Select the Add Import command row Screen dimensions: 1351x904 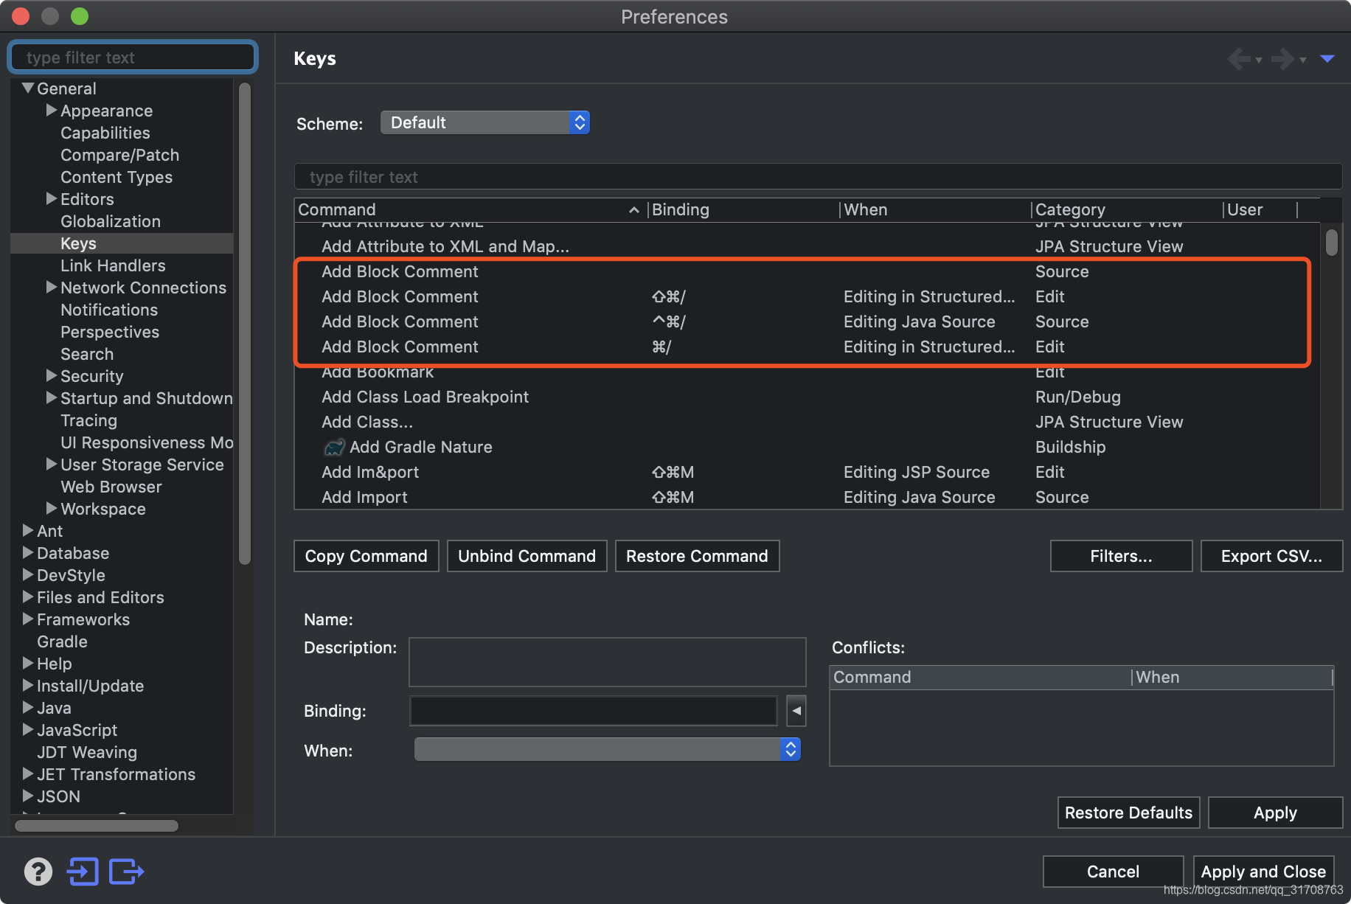click(x=807, y=497)
